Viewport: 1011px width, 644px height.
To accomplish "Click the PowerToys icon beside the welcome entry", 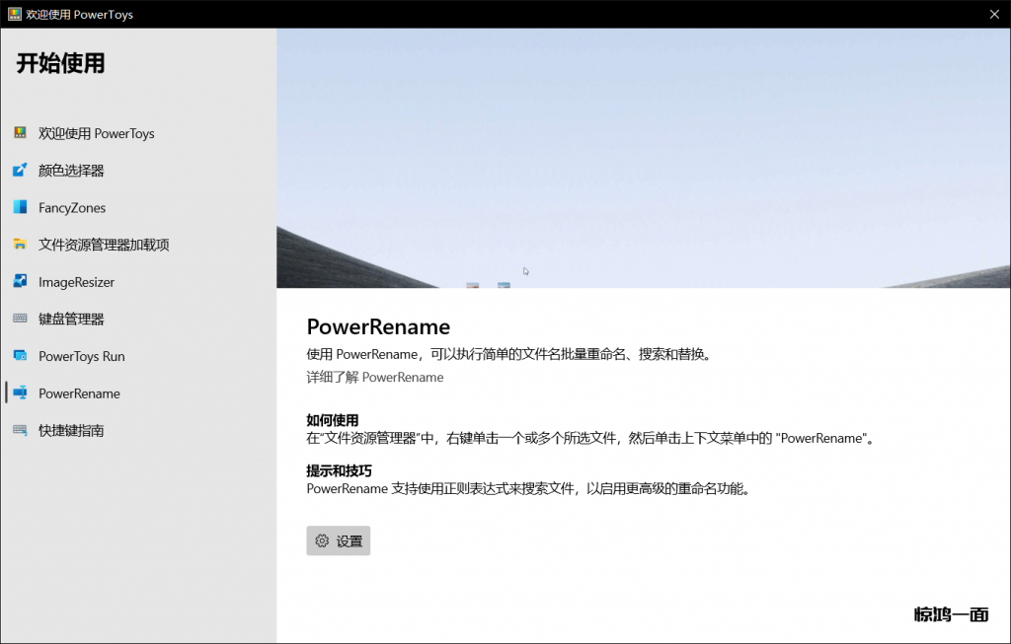I will click(x=20, y=133).
